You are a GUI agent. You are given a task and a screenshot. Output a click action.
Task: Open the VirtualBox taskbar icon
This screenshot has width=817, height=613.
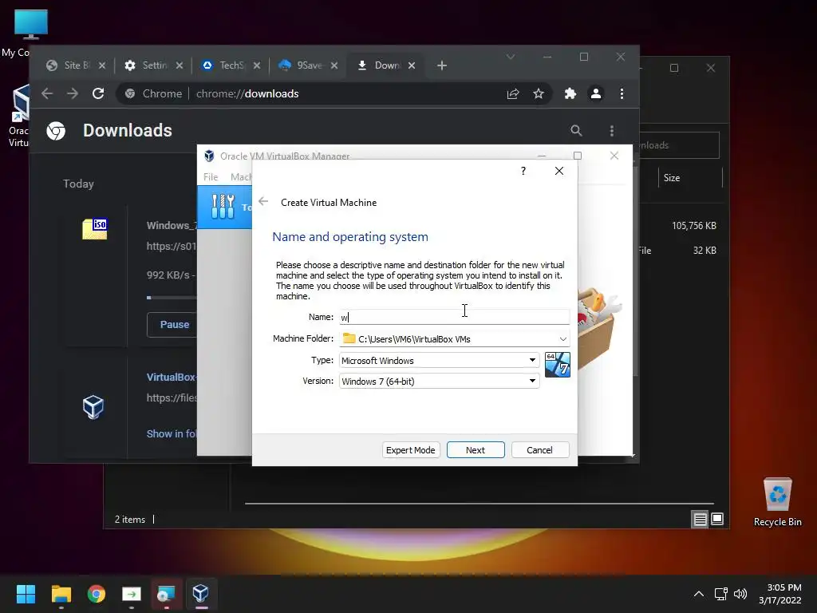[200, 594]
